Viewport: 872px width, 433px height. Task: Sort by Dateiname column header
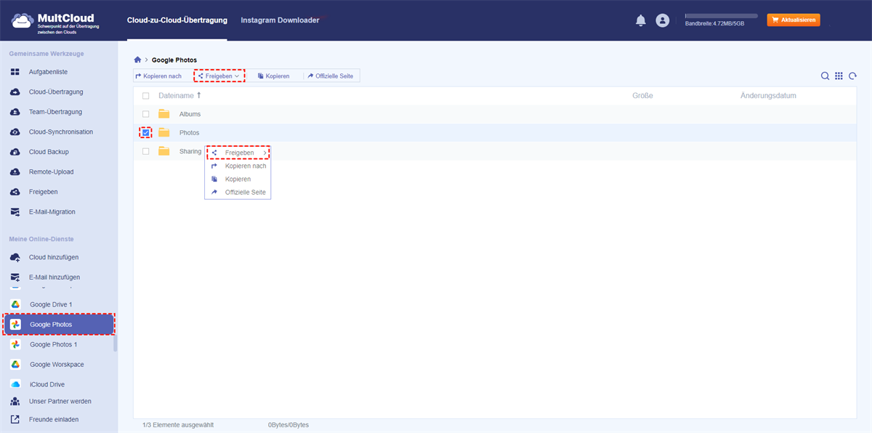click(179, 96)
